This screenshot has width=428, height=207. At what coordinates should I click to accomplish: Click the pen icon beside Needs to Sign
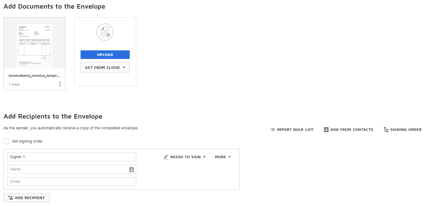pyautogui.click(x=166, y=157)
